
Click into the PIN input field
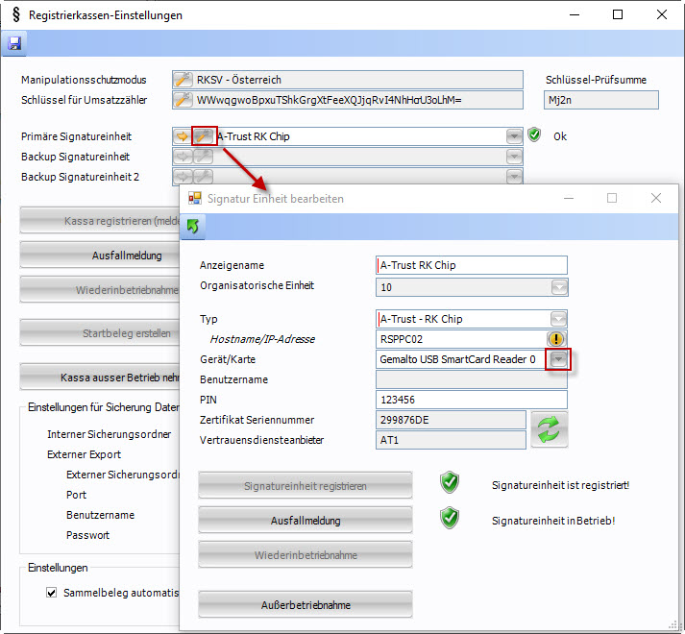pyautogui.click(x=471, y=400)
